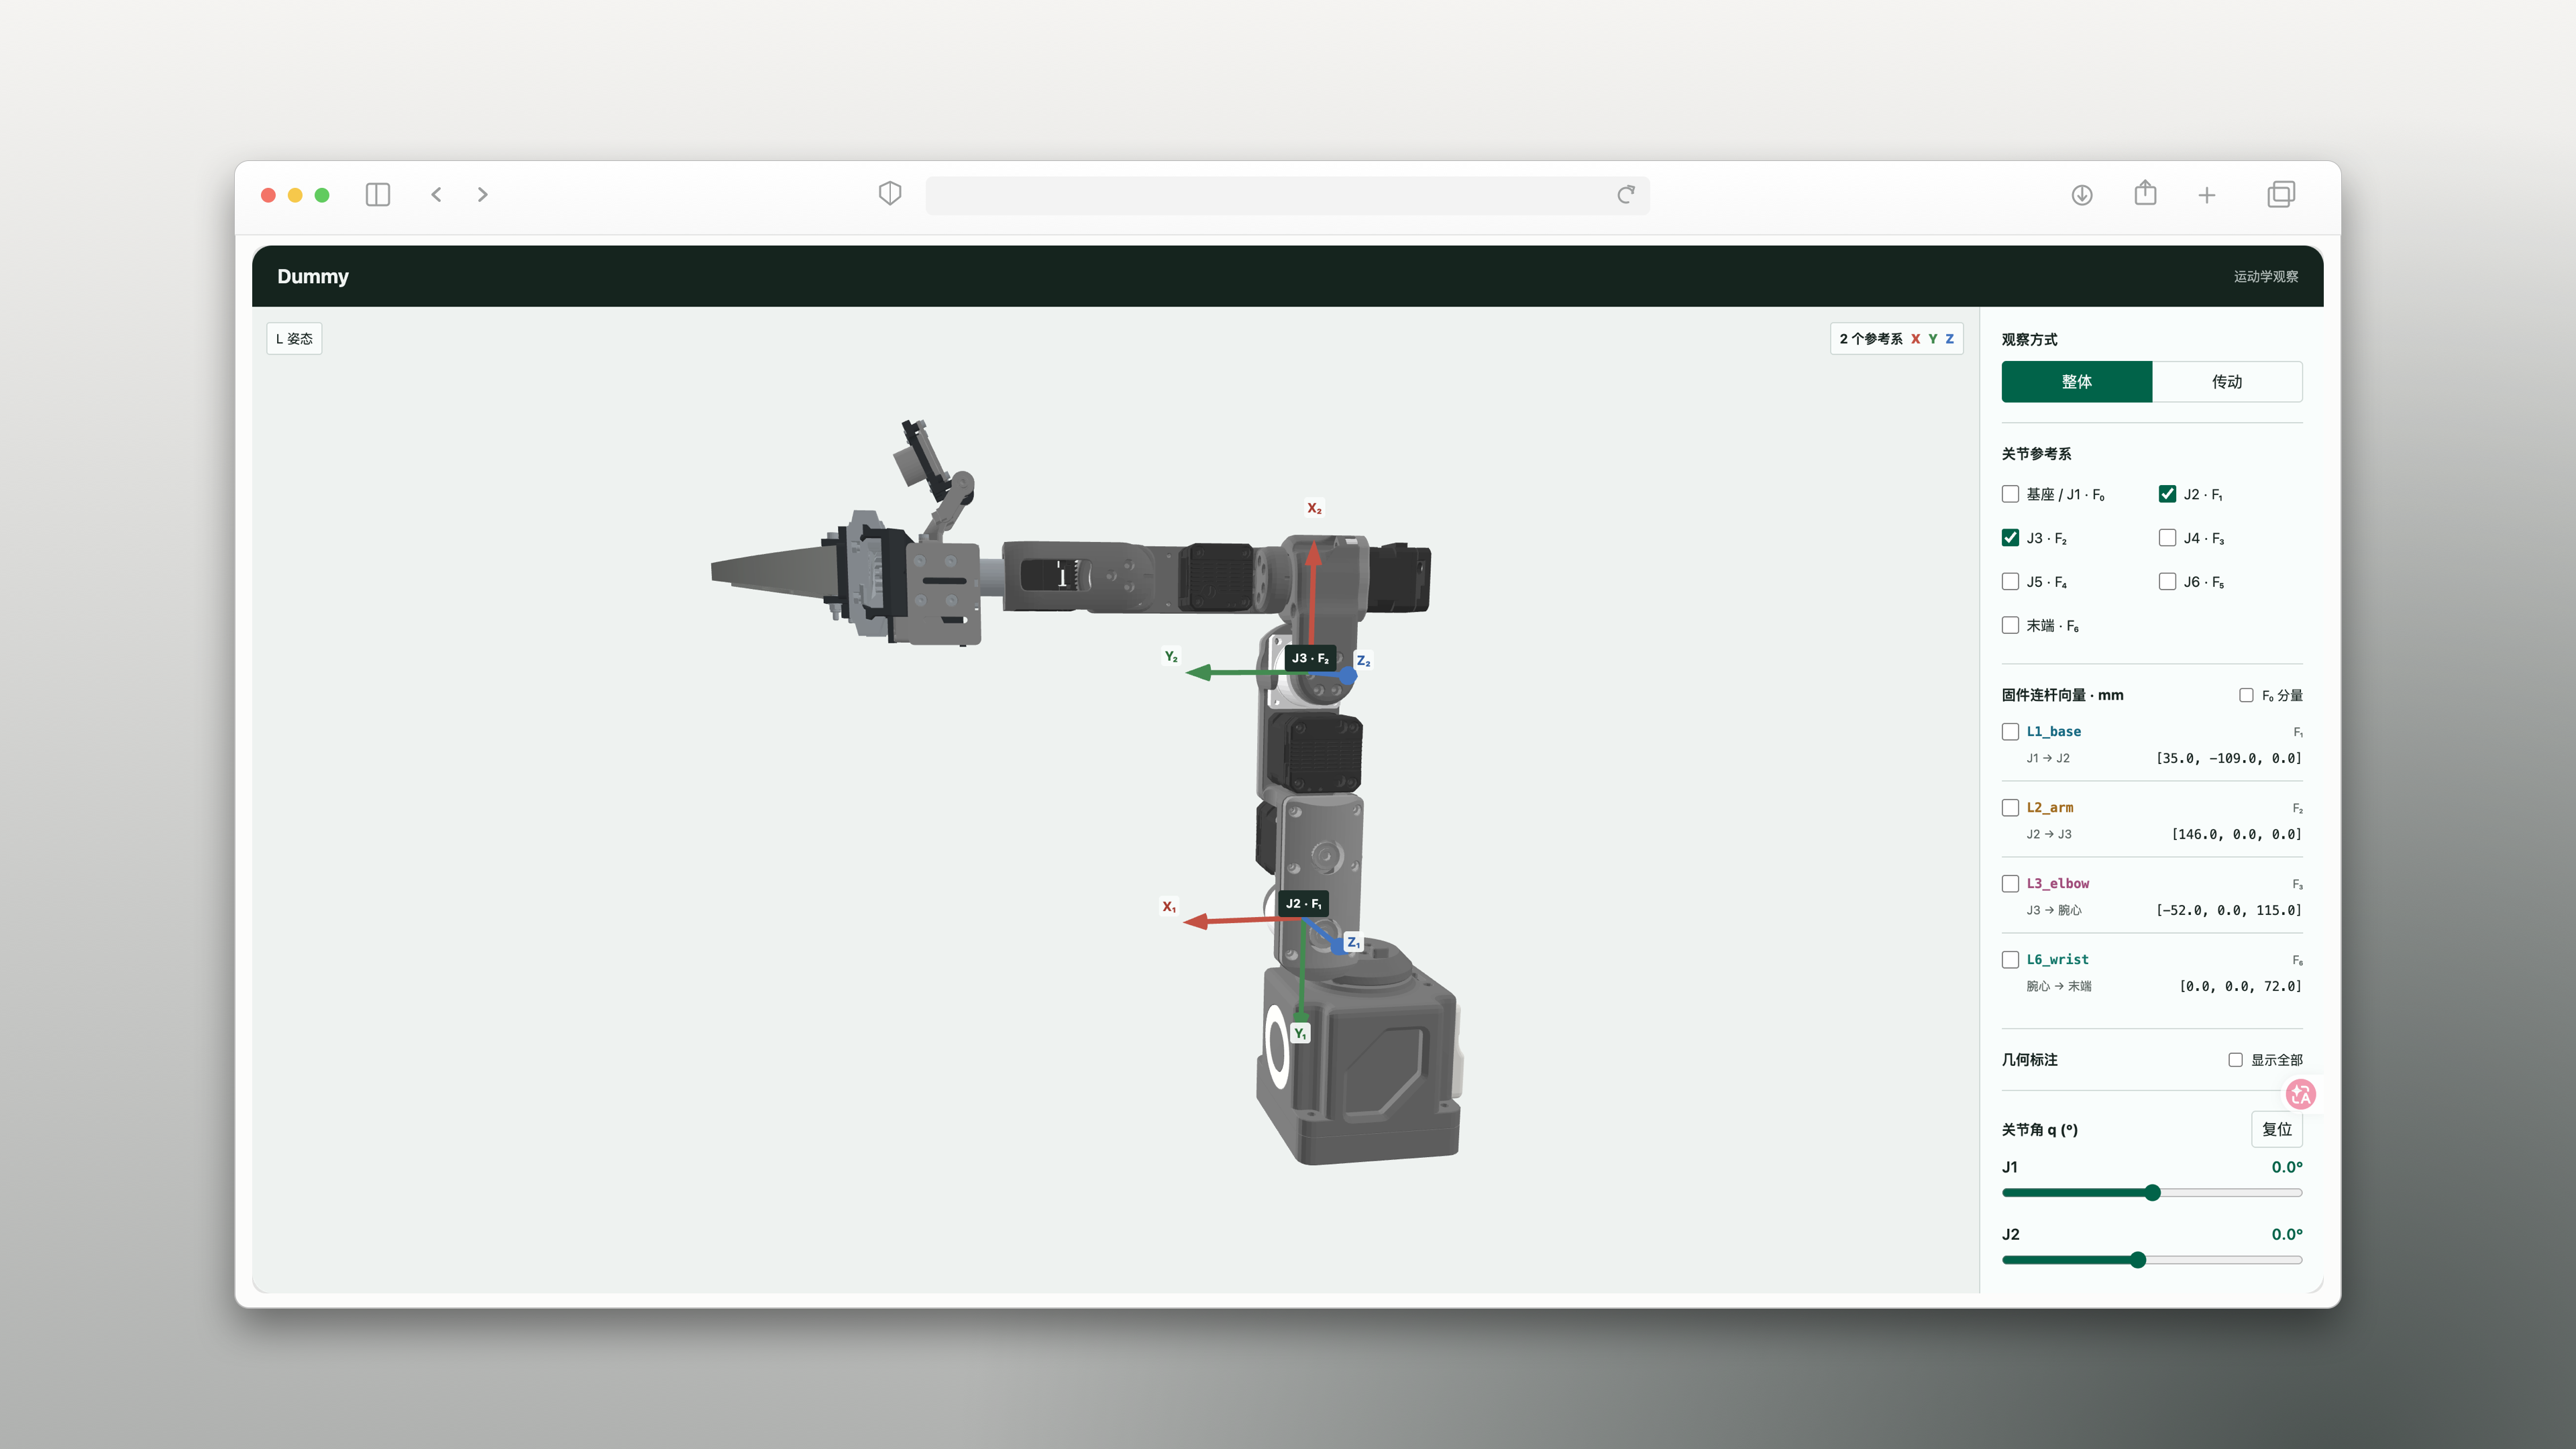Check the L6_wrist link vector checkbox

(x=2010, y=960)
